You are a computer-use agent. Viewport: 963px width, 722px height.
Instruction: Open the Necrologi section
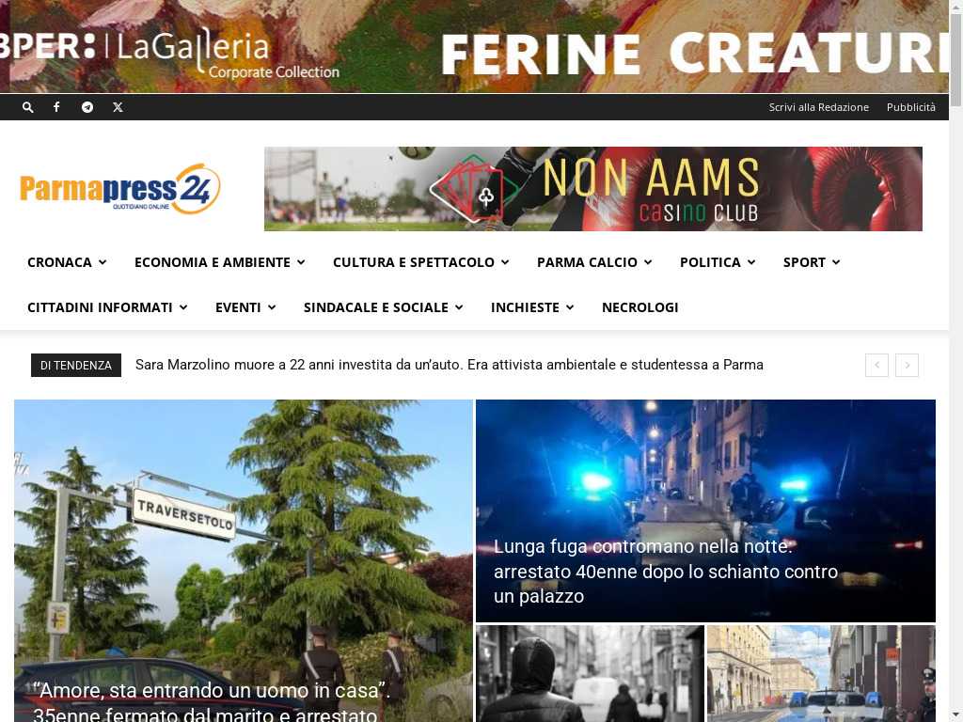pos(639,307)
